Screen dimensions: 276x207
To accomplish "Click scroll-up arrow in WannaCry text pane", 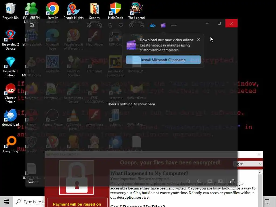I will coord(260,172).
